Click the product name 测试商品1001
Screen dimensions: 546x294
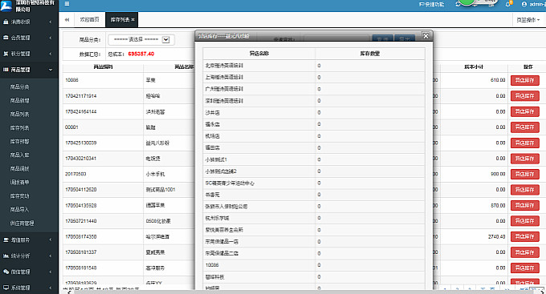coord(161,190)
